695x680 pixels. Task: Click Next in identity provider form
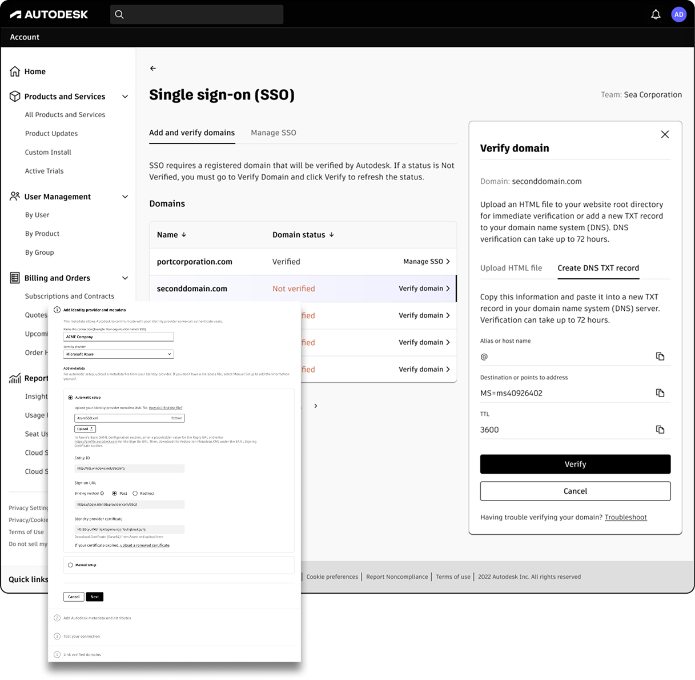[x=95, y=597]
